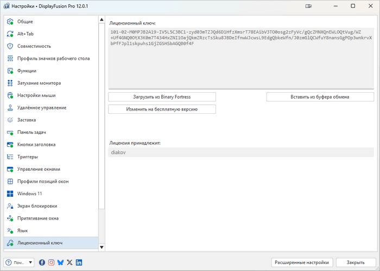Click the Bluesky butterfly icon

pyautogui.click(x=61, y=262)
